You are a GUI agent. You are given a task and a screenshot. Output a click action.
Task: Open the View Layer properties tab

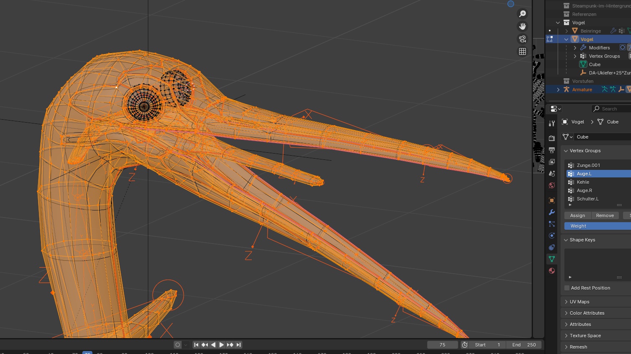click(552, 162)
